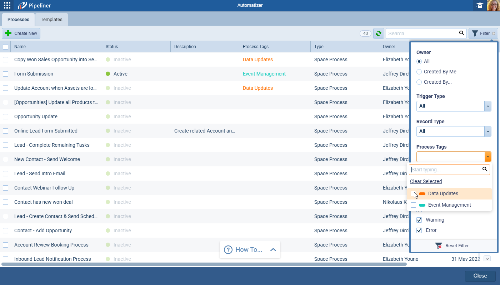The width and height of the screenshot is (500, 285).
Task: Collapse the How To panel chevron
Action: (x=273, y=250)
